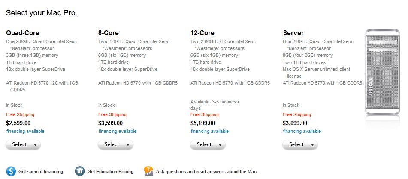
Task: Open Ask questions and read answers link
Action: click(x=207, y=171)
